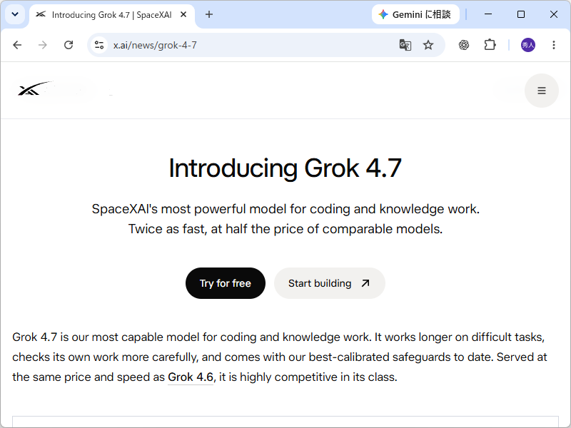Click the Introducing Grok 4.7 heading

pyautogui.click(x=285, y=168)
